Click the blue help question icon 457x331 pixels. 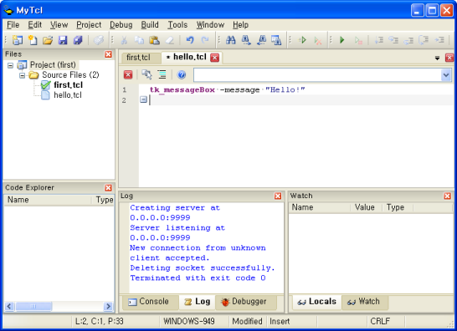coord(182,75)
